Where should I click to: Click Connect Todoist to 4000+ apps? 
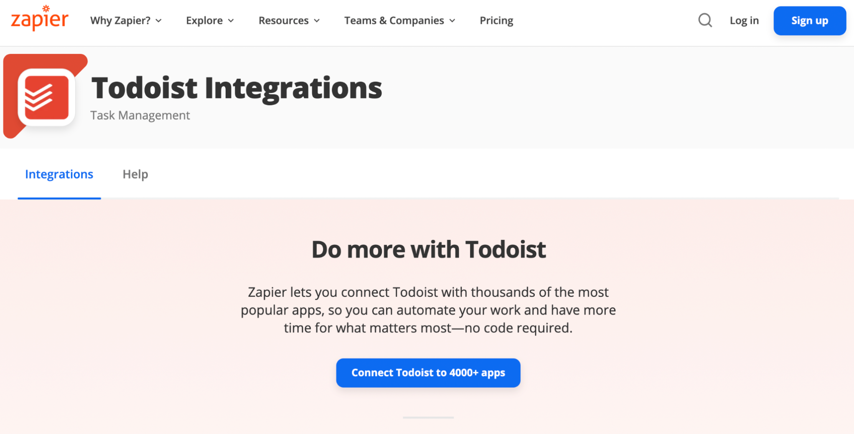(x=428, y=373)
